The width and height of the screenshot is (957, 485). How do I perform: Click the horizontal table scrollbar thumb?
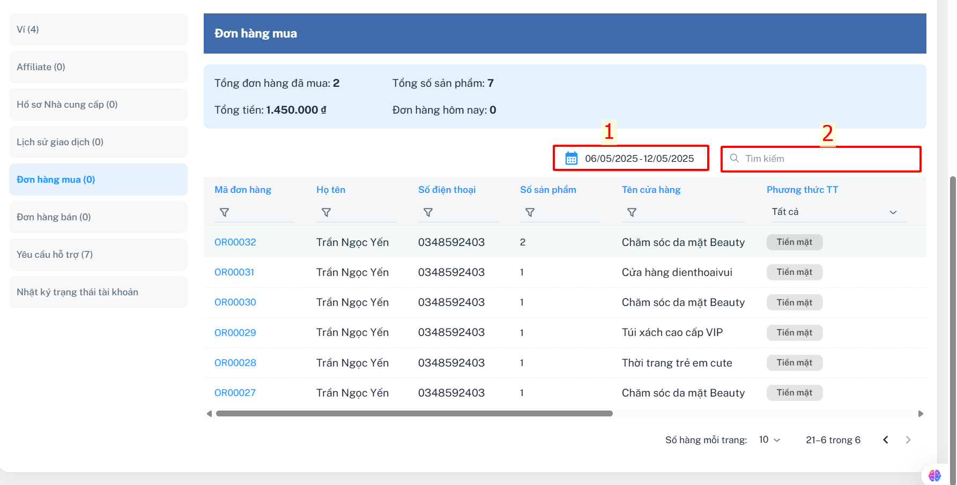[x=414, y=414]
